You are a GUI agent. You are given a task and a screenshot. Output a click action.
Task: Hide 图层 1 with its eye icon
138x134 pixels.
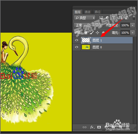click(76, 40)
